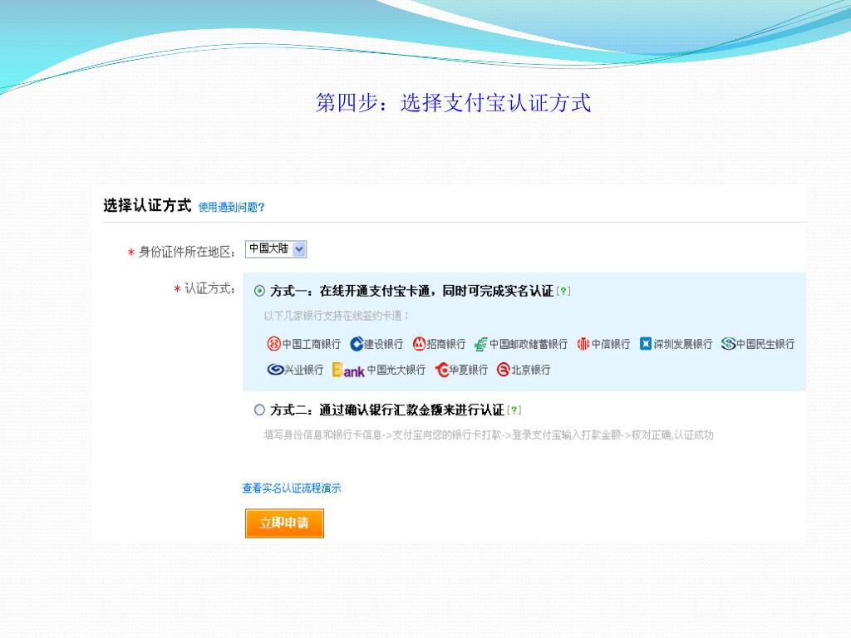Select the 方式一 radio button
Screen dimensions: 851x638
coord(259,291)
